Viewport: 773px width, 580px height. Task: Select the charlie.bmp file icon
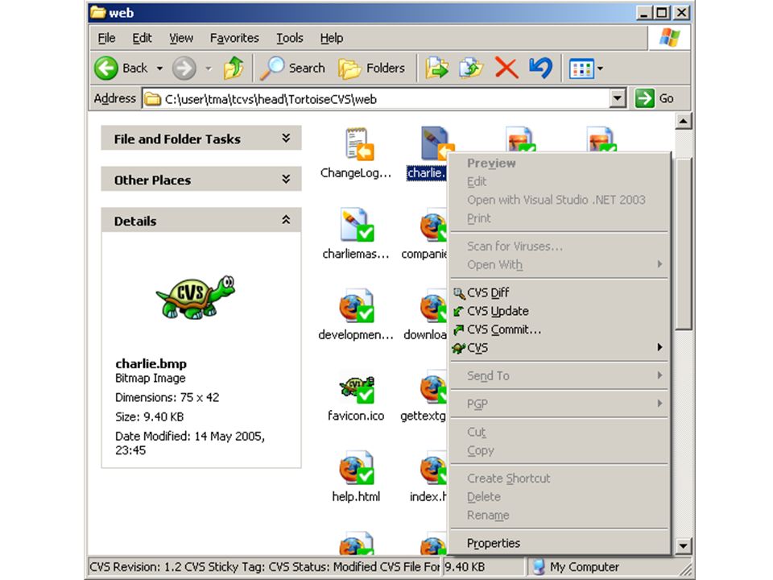435,143
